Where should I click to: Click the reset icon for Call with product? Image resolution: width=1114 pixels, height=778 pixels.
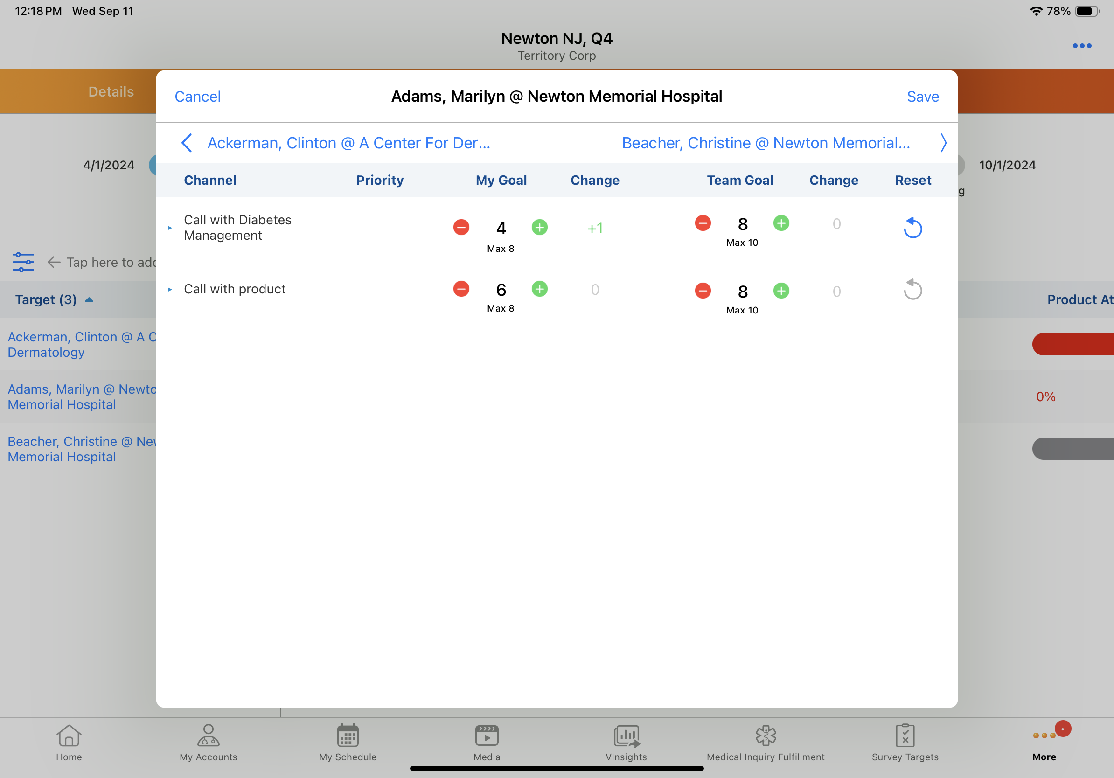click(x=912, y=290)
